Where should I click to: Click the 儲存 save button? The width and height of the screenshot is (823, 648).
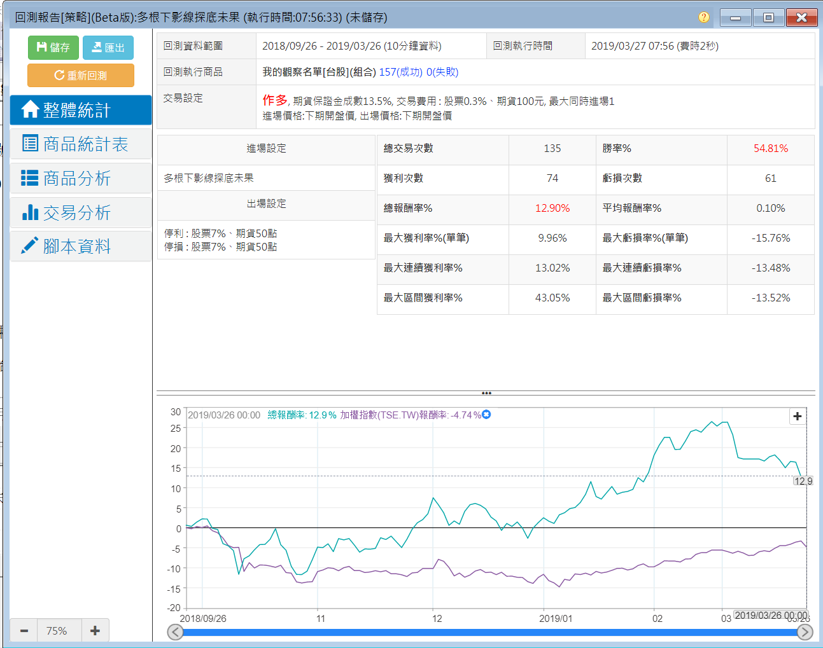pyautogui.click(x=53, y=48)
